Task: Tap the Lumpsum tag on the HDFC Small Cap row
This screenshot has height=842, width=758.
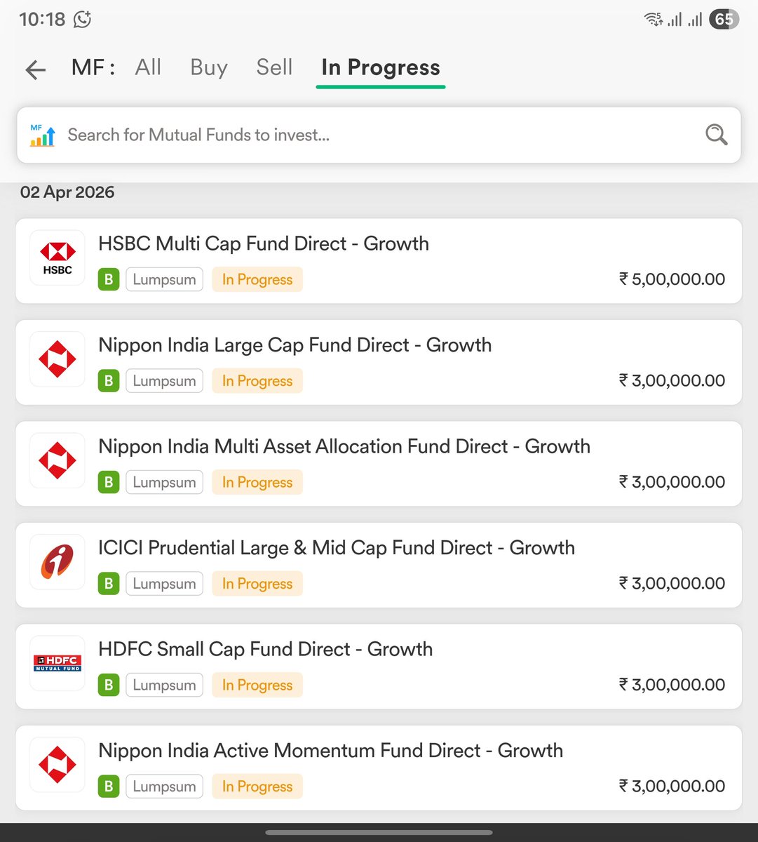Action: (164, 685)
